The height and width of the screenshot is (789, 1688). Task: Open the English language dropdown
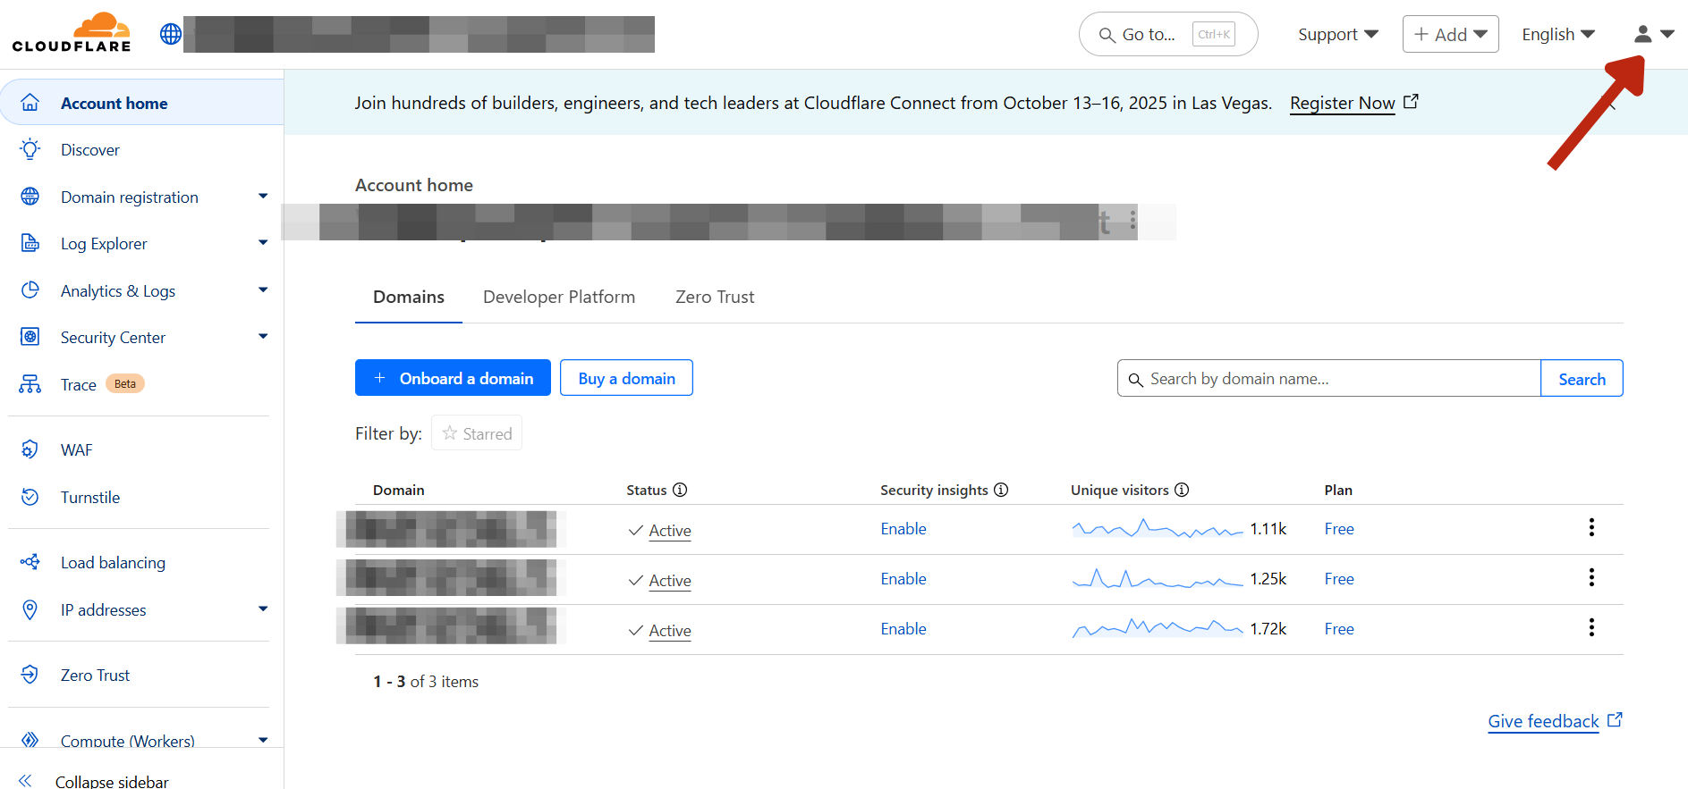pyautogui.click(x=1558, y=34)
